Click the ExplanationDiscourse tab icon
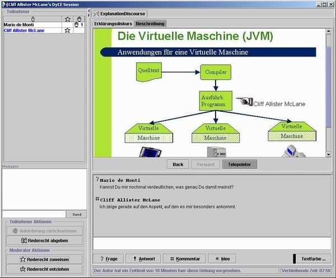The width and height of the screenshot is (336, 278). pos(96,13)
